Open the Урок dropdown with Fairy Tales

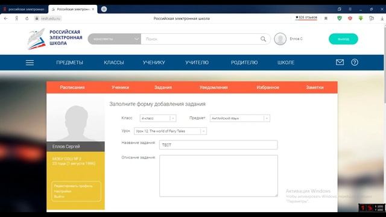170,131
